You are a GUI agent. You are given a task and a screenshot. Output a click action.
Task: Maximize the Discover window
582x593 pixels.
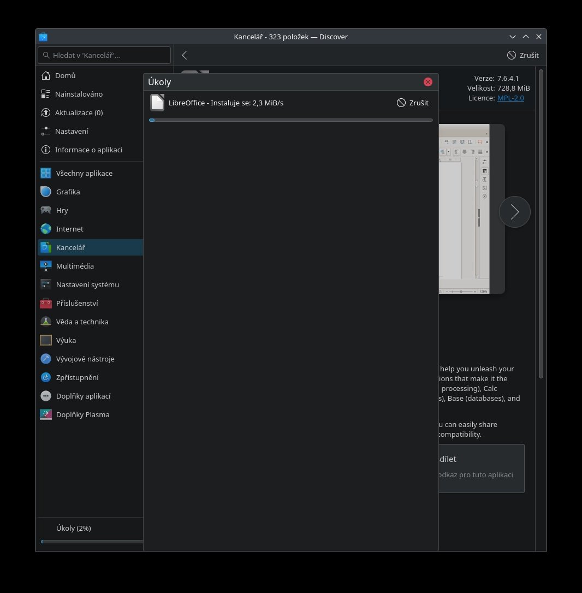click(526, 37)
